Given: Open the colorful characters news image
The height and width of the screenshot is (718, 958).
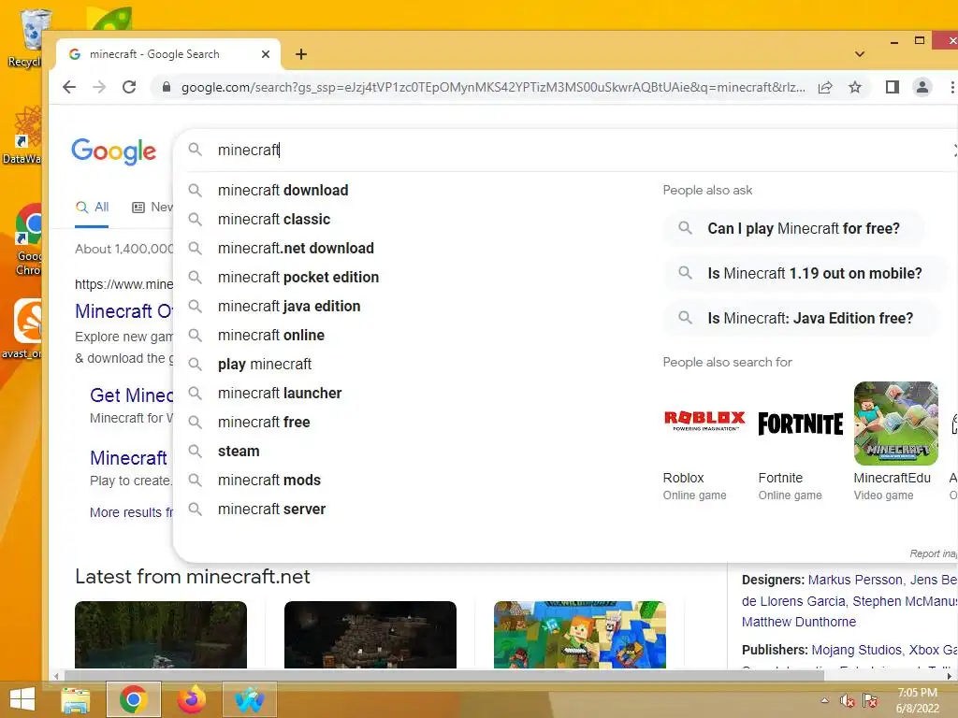Looking at the screenshot, I should point(580,635).
